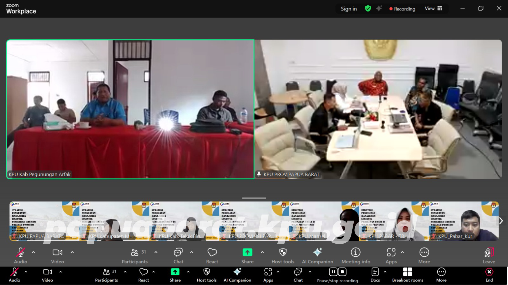Expand Share options arrow in the bottommost toolbar
This screenshot has height=285, width=508.
tap(188, 272)
